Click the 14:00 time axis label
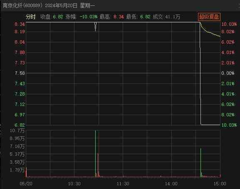 [171, 184]
